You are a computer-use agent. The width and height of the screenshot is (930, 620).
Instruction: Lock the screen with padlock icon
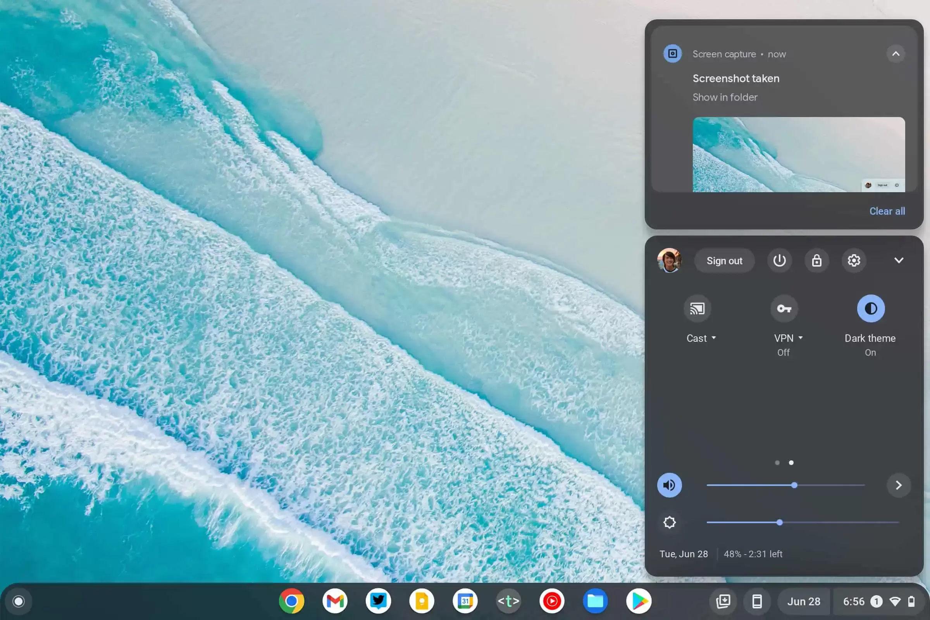click(x=816, y=260)
